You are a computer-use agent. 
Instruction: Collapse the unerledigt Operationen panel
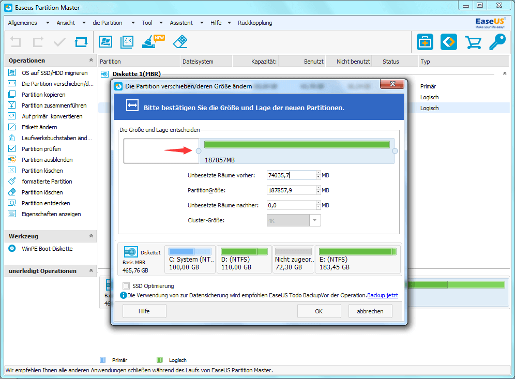91,270
